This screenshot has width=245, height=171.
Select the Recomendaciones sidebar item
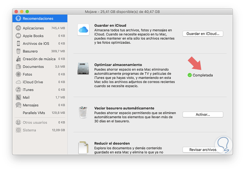(x=40, y=18)
